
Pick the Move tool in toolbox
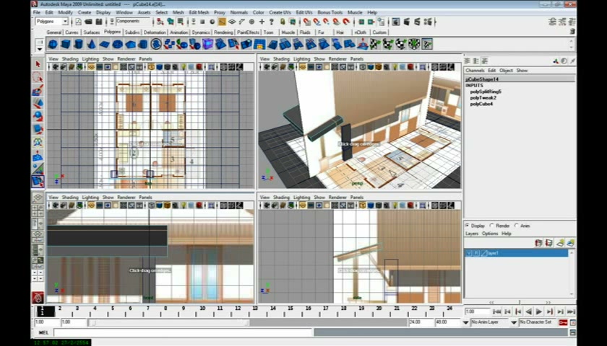(38, 104)
